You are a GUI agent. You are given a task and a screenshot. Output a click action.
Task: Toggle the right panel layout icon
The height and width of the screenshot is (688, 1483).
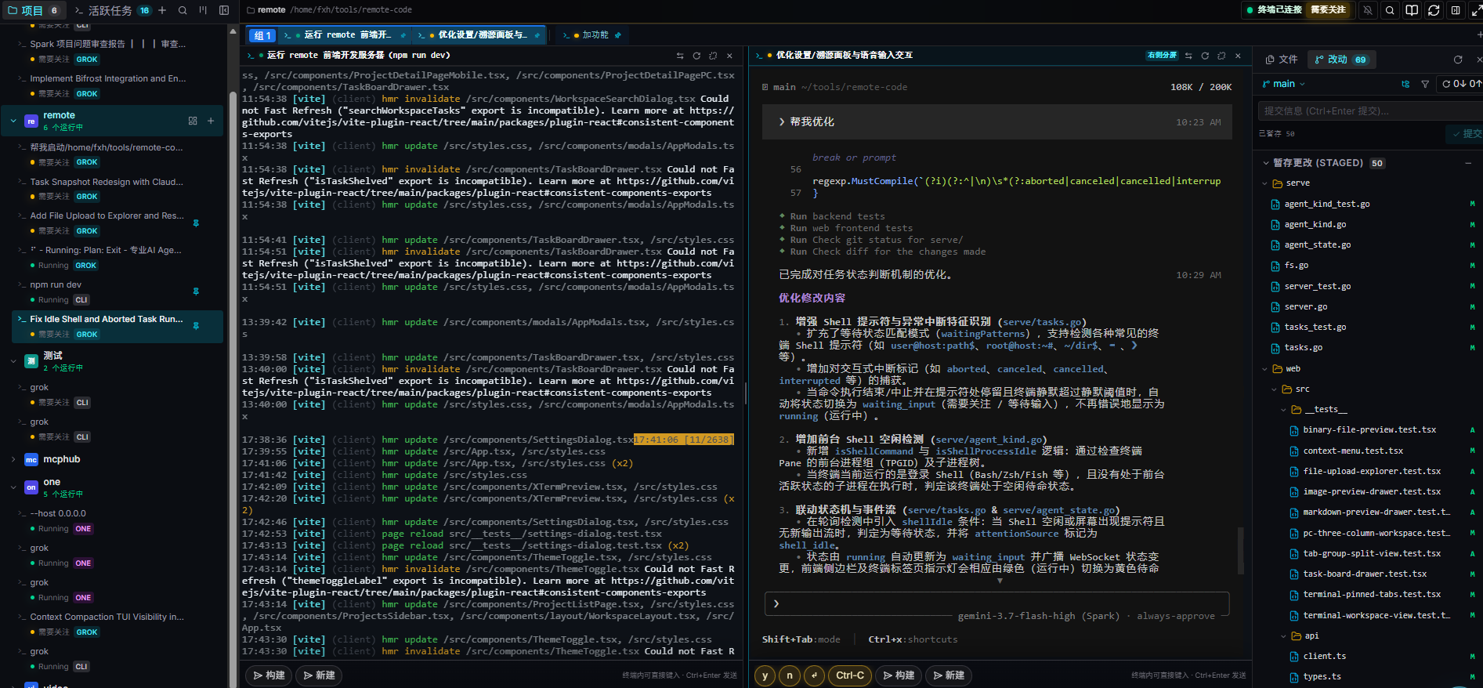pyautogui.click(x=1456, y=10)
